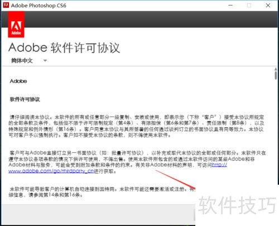This screenshot has height=226, width=279.
Task: Click the 'Adobe 软件许可协议' heading
Action: [64, 48]
